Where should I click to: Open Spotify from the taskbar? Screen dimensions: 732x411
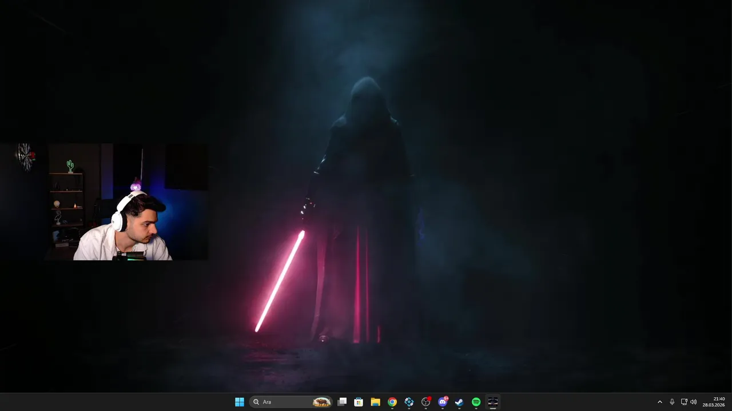pyautogui.click(x=476, y=402)
